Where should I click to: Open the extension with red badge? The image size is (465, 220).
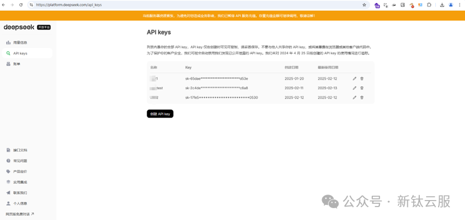click(x=412, y=5)
